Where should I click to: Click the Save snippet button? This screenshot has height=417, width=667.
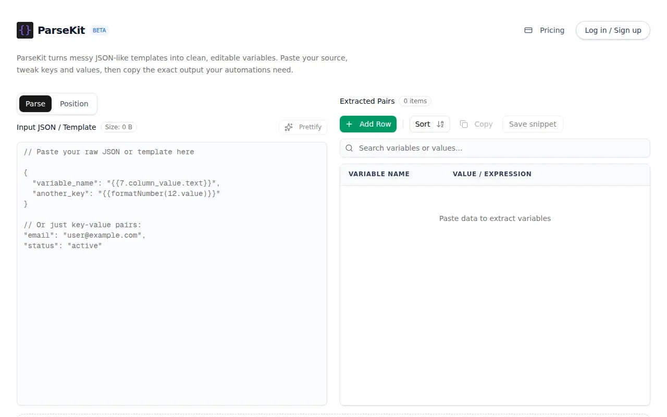[533, 124]
